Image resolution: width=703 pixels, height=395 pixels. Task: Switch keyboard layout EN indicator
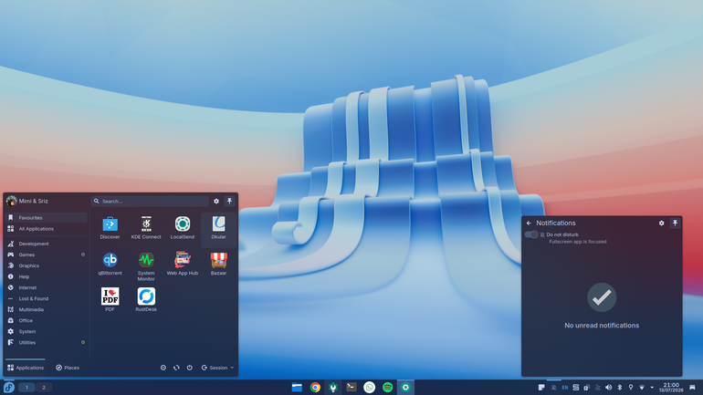565,388
